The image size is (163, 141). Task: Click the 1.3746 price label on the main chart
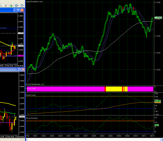pos(158,36)
